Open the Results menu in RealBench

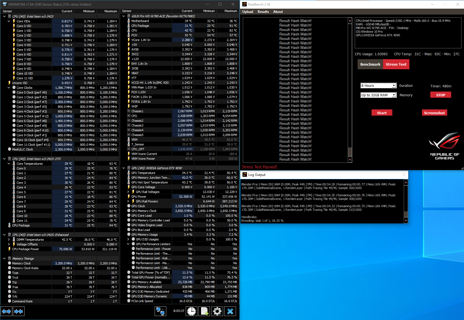[x=263, y=12]
